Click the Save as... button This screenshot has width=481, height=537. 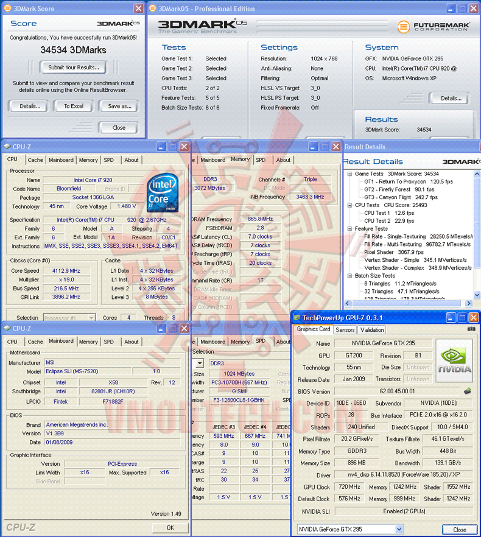pyautogui.click(x=119, y=106)
